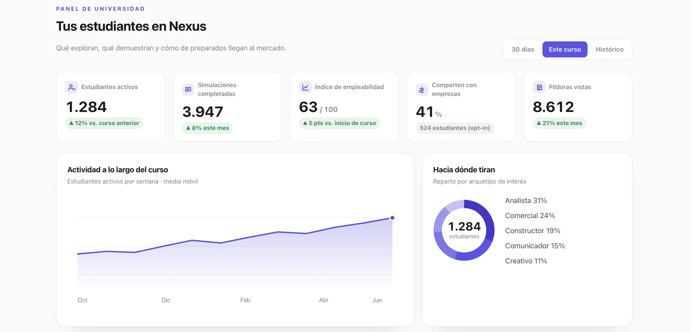Click the latest data point on the activity chart

392,218
